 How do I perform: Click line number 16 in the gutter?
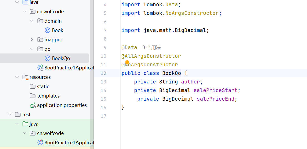[x=103, y=108]
